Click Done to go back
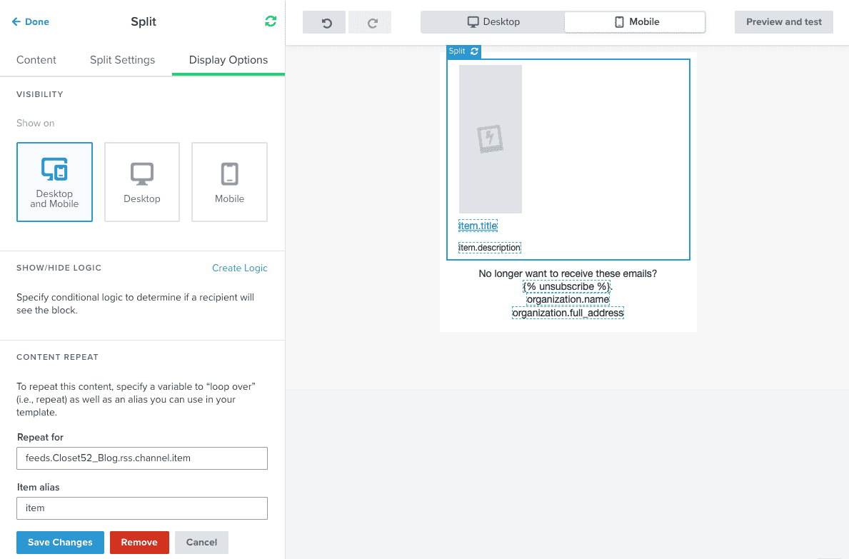 pos(31,22)
